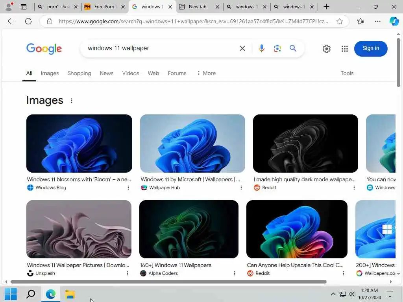Reload the current page

click(28, 21)
